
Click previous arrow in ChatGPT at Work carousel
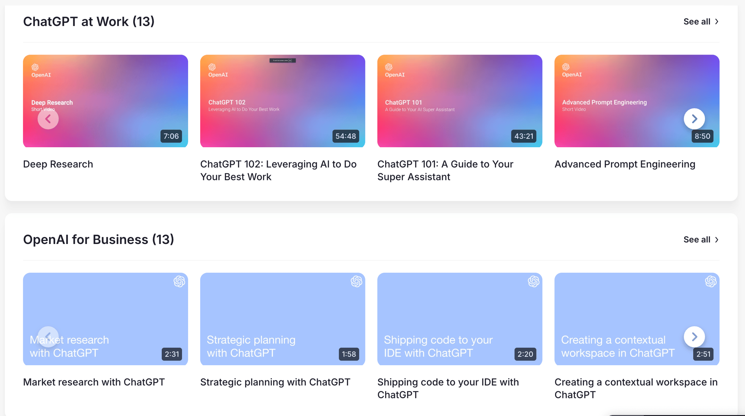[x=48, y=119]
